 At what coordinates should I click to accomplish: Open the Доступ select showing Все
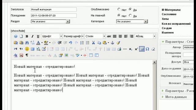(x=189, y=62)
